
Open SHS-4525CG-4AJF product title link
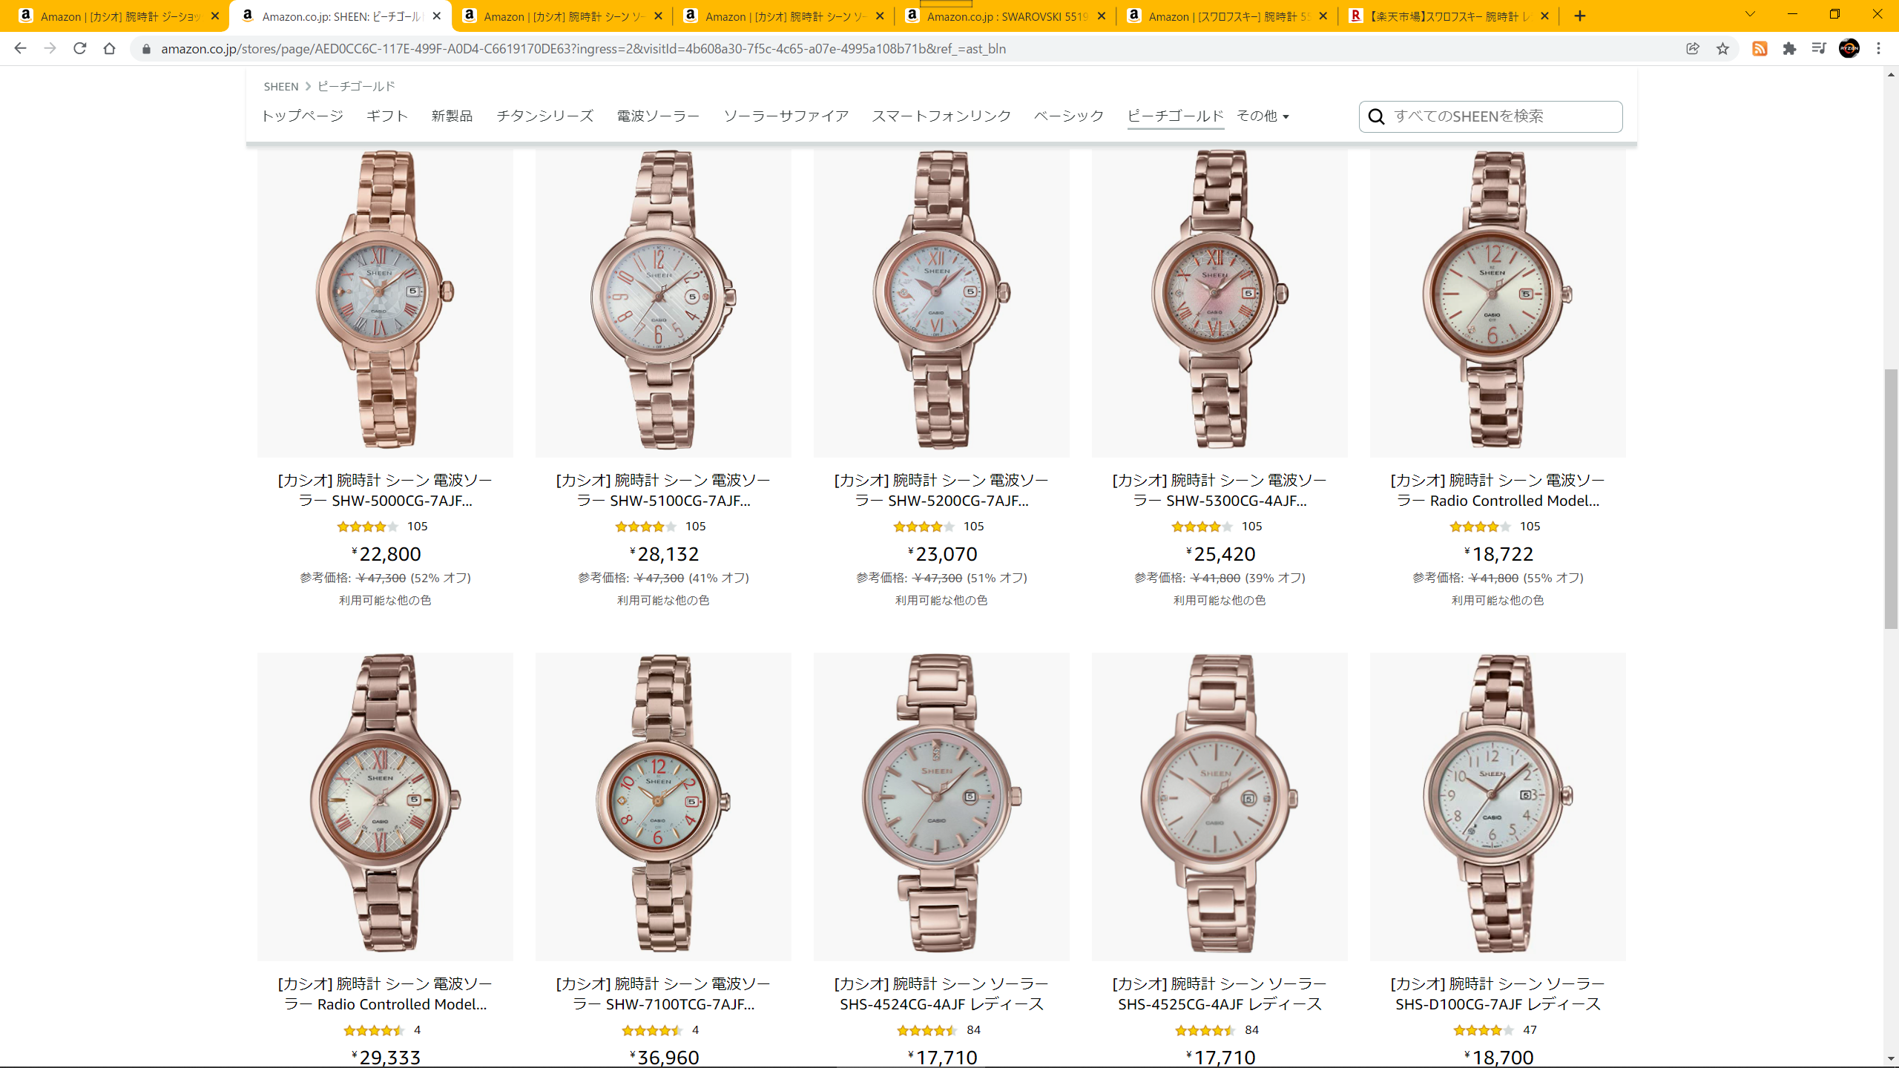pyautogui.click(x=1220, y=994)
